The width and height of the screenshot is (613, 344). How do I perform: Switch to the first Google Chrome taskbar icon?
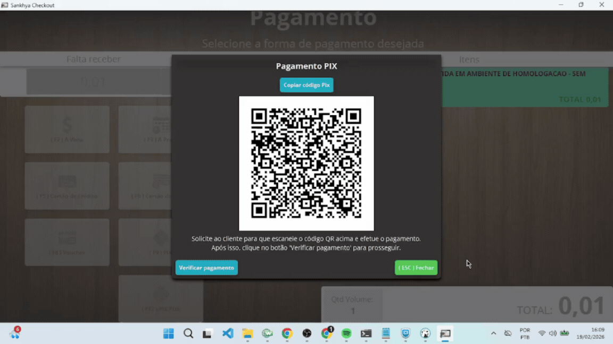point(287,333)
